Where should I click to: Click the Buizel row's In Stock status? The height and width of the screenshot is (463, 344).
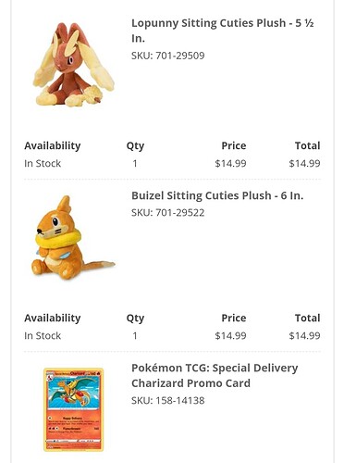43,335
